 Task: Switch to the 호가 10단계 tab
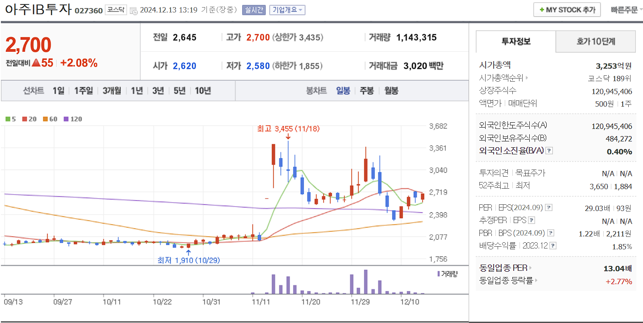coord(595,41)
